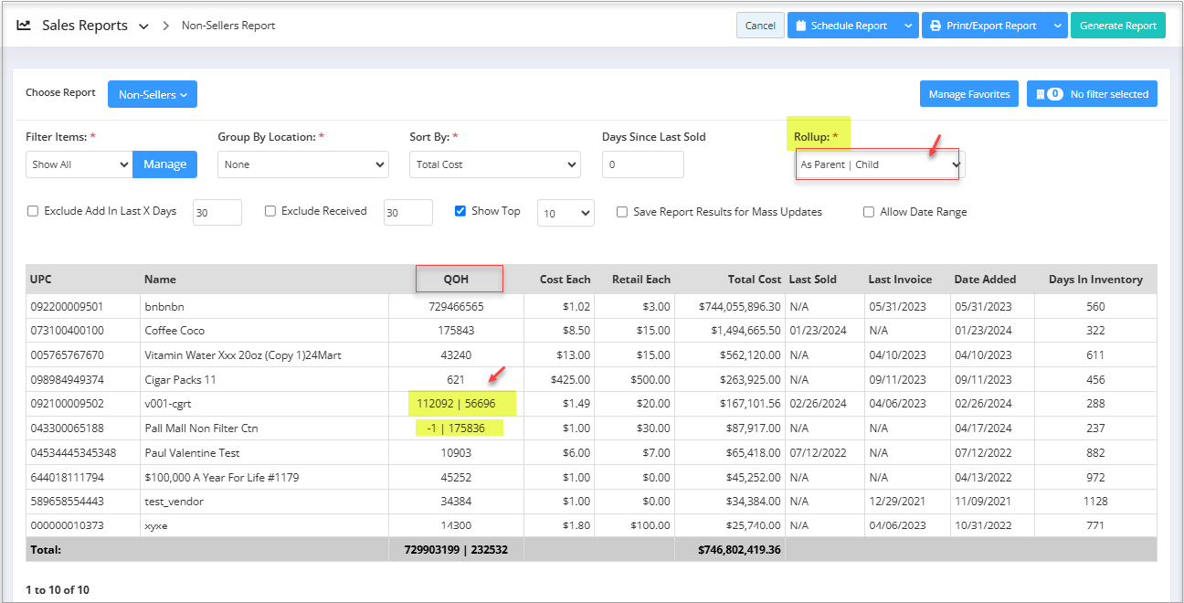Screen dimensions: 1184x603
Task: Enable the Allow Date Range checkbox
Action: pyautogui.click(x=869, y=212)
